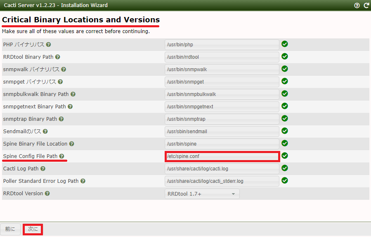Focus the Sendmail path field
Screen dimensions: 371x237
click(x=222, y=132)
